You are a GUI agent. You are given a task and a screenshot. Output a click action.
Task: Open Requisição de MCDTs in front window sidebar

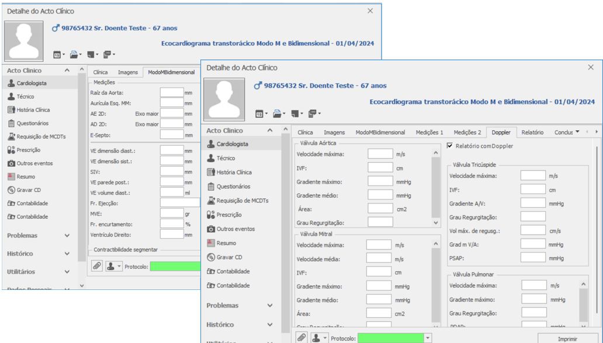[211, 201]
